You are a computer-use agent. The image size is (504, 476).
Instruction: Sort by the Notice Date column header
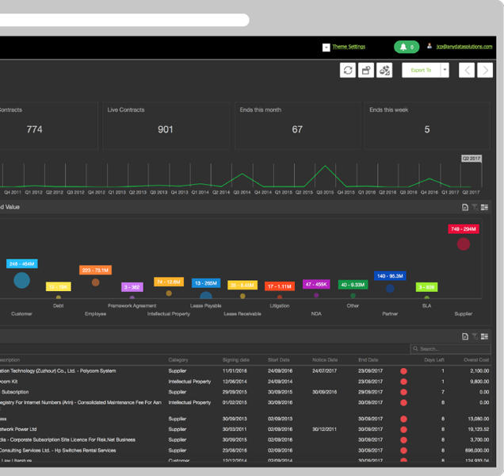(325, 360)
